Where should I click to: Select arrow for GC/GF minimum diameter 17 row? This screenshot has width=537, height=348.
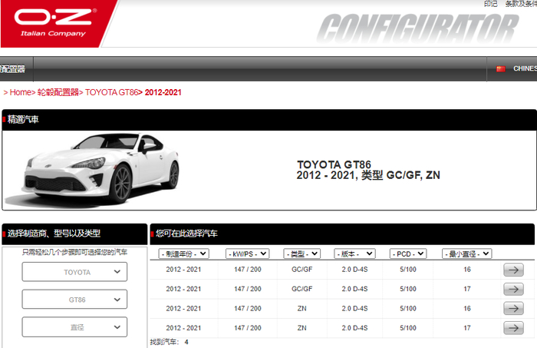point(513,290)
